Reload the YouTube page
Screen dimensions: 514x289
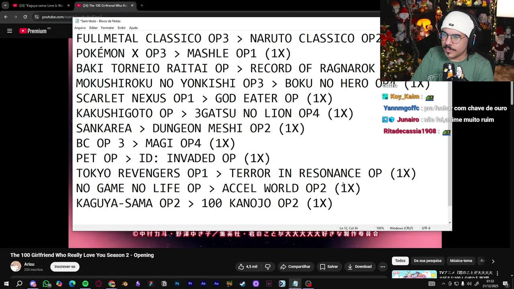tap(25, 17)
